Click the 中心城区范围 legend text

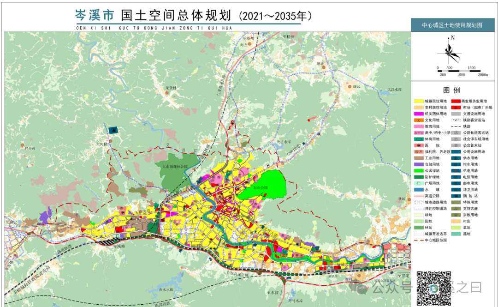coord(436,240)
